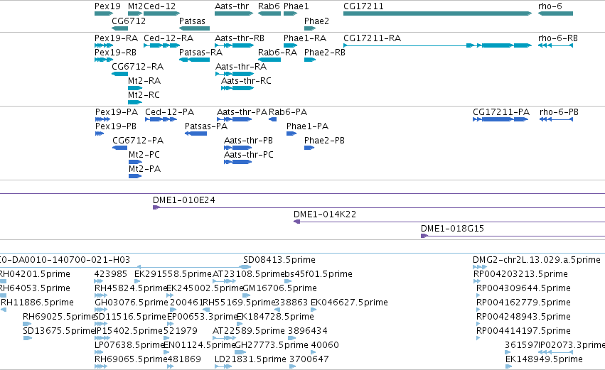Open protein Patsas-PA label

coord(206,126)
